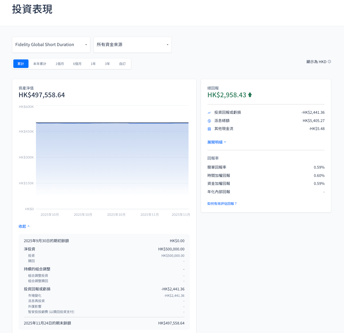Click the dollar coin icon beside 派息總額
344x333 pixels.
pyautogui.click(x=209, y=121)
